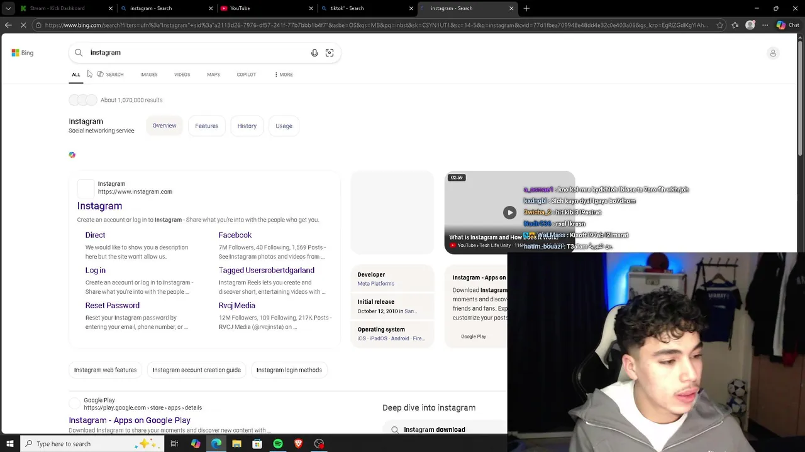The height and width of the screenshot is (452, 805).
Task: Select the IMAGES tab
Action: (149, 75)
